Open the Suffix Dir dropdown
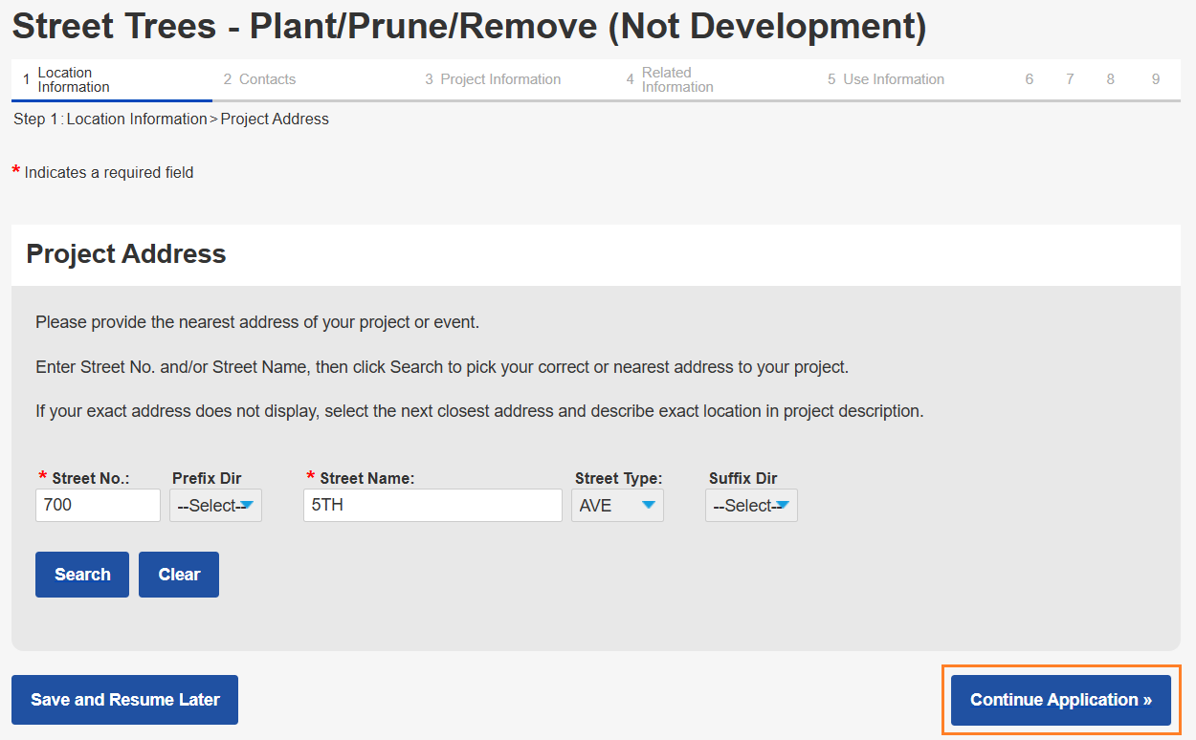 [751, 506]
